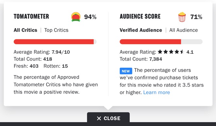Click the popcorn bucket audience icon
Image resolution: width=216 pixels, height=126 pixels.
pyautogui.click(x=182, y=17)
